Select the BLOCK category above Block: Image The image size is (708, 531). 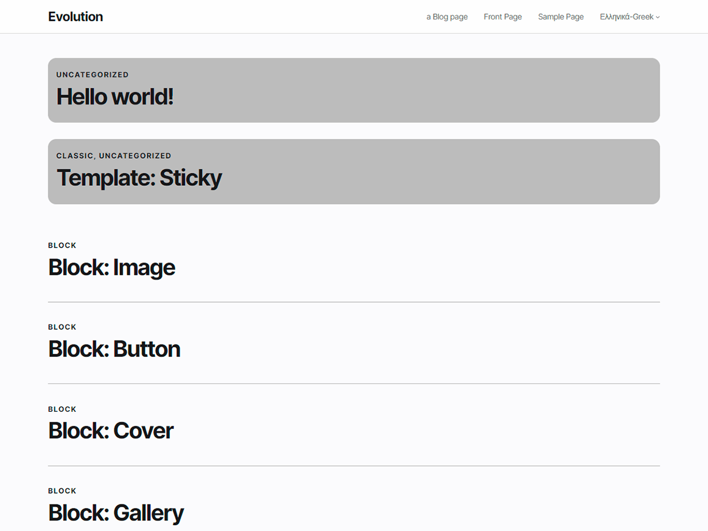(x=62, y=245)
